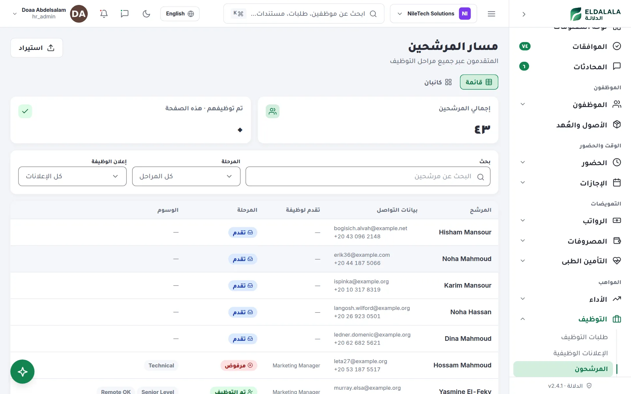Screen dimensions: 631x394
Task: Open candidate Dina Mahmoud
Action: coord(468,339)
